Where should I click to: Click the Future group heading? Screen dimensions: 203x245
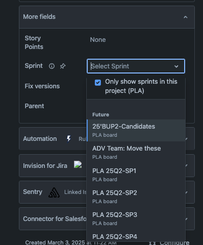(100, 114)
